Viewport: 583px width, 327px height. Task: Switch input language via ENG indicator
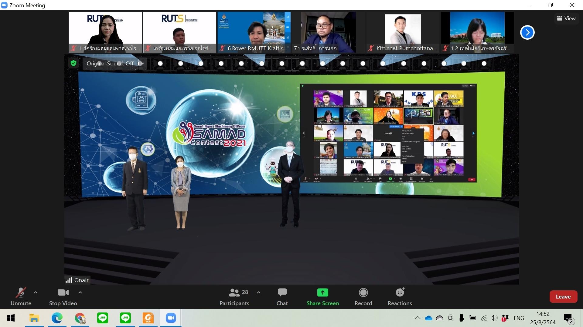[x=519, y=318]
